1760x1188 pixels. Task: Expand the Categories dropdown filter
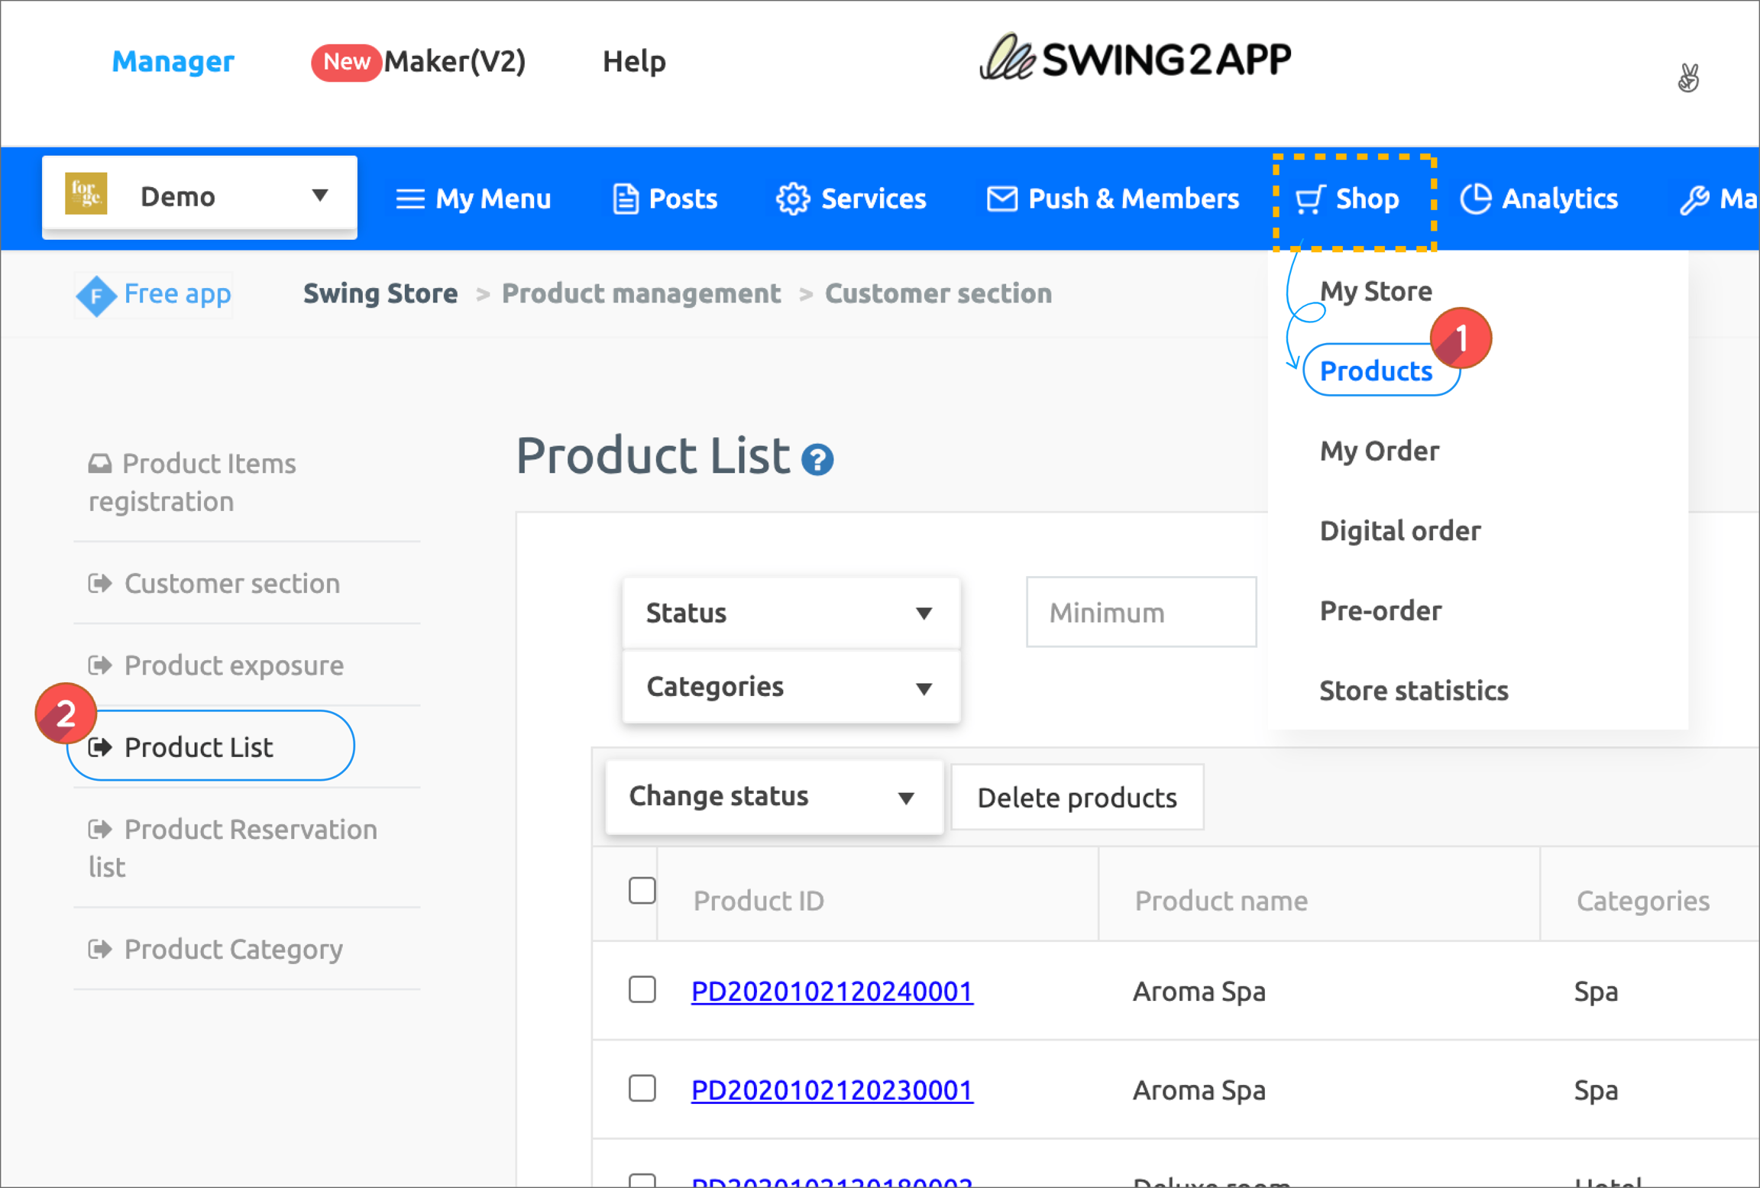click(x=791, y=687)
